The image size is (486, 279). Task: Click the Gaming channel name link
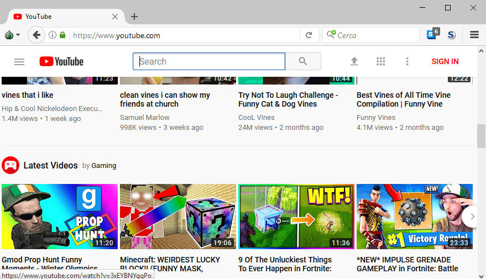click(x=104, y=166)
